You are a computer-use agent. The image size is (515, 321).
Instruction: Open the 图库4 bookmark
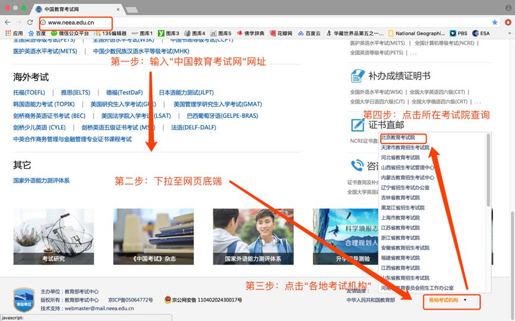[195, 33]
